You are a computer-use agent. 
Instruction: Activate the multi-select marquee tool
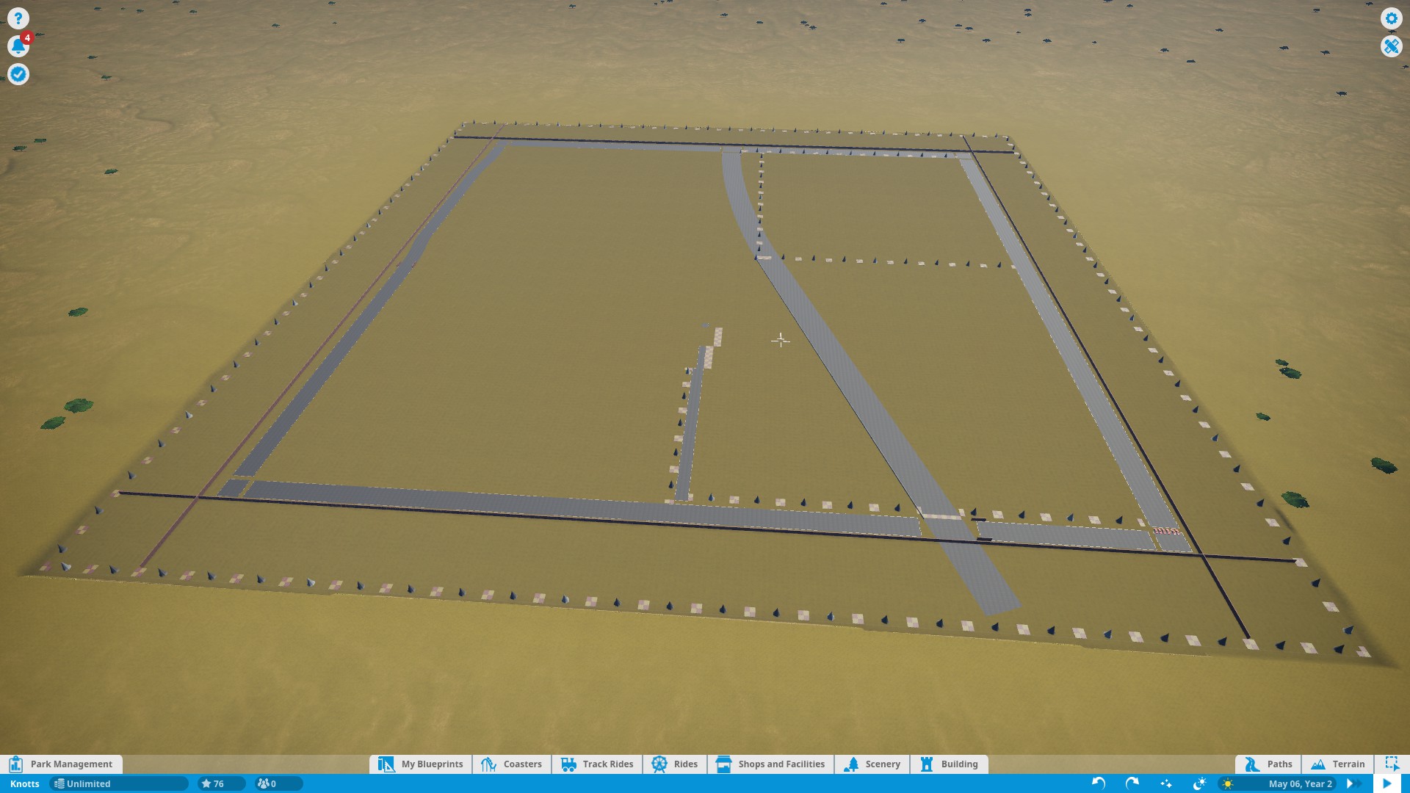click(1392, 764)
